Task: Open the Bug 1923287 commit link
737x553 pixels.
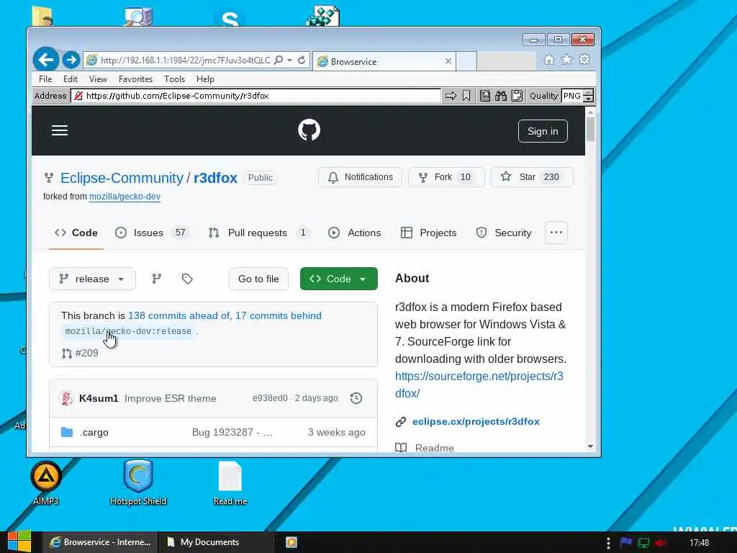Action: tap(232, 433)
